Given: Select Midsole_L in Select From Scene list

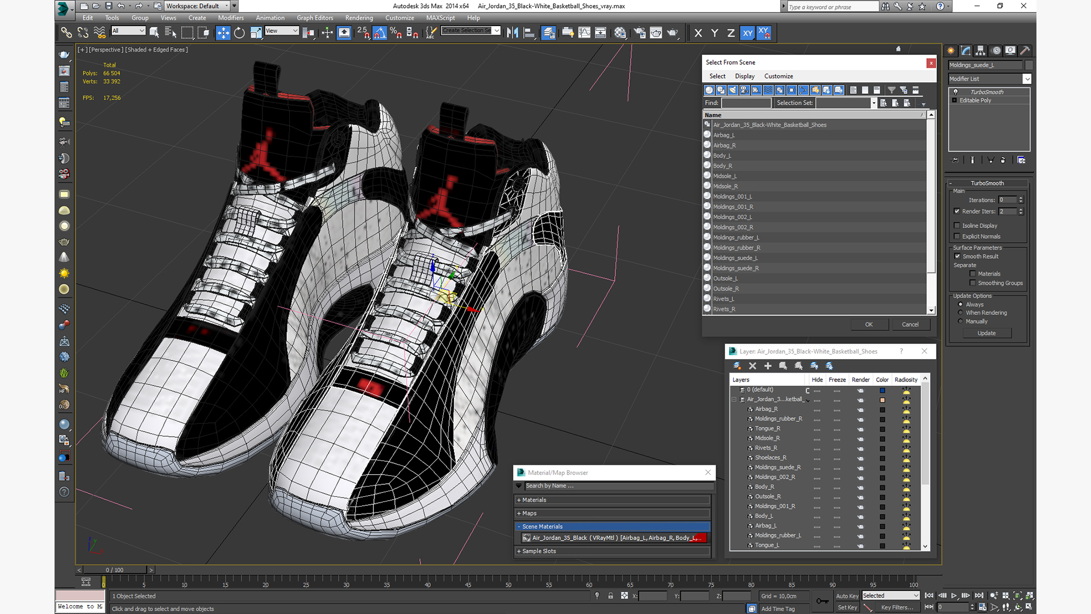Looking at the screenshot, I should (724, 176).
